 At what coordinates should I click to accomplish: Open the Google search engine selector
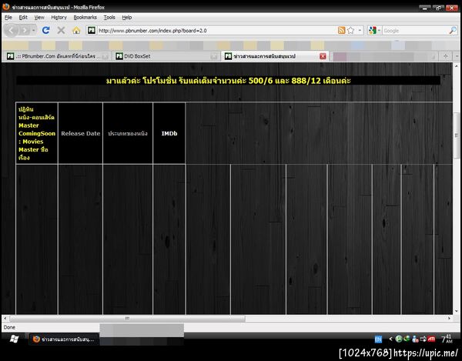pyautogui.click(x=374, y=30)
